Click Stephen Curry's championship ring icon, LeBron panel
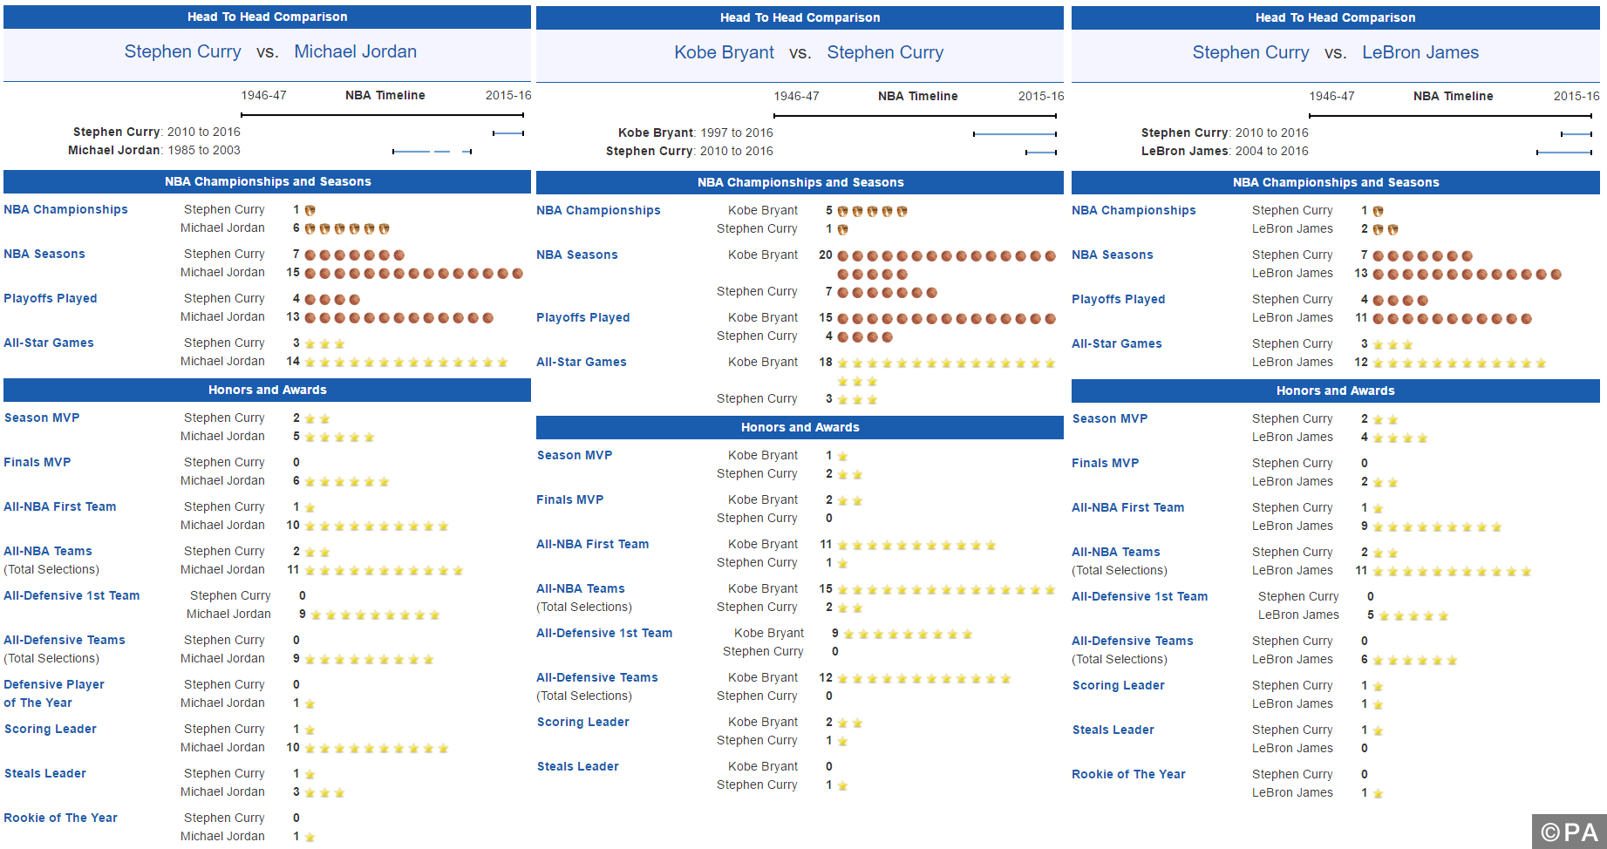Viewport: 1607px width, 849px height. pyautogui.click(x=1378, y=211)
